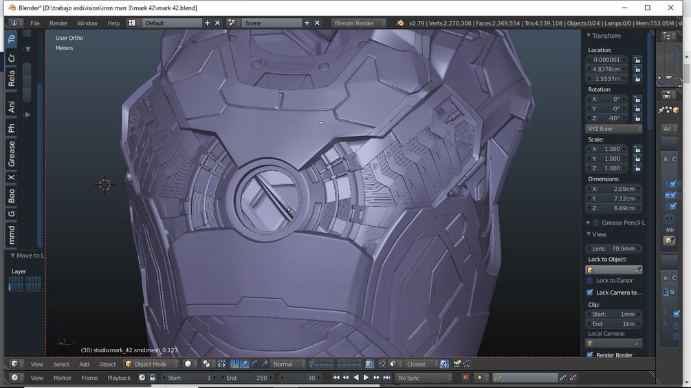Open the Normal orientation dropdown
The width and height of the screenshot is (691, 388).
coord(288,364)
